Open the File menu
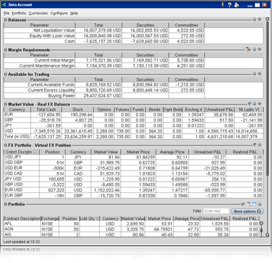The image size is (272, 263). [x=6, y=13]
